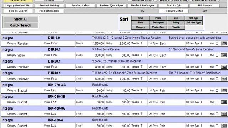Open the Product Detail tab
Image resolution: width=228 pixels, height=128 pixels.
tap(173, 11)
